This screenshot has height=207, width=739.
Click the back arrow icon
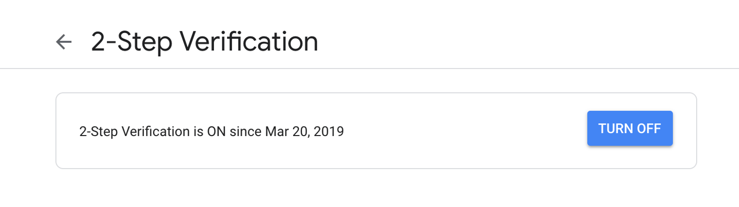point(64,42)
